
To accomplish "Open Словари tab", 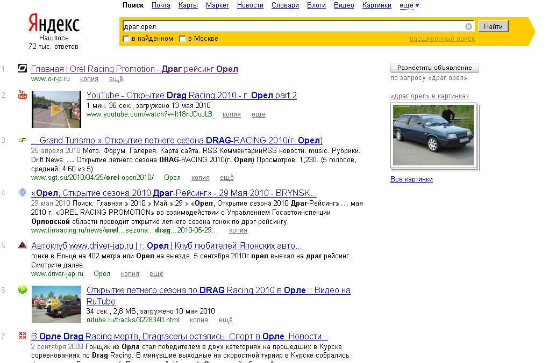I will (285, 5).
